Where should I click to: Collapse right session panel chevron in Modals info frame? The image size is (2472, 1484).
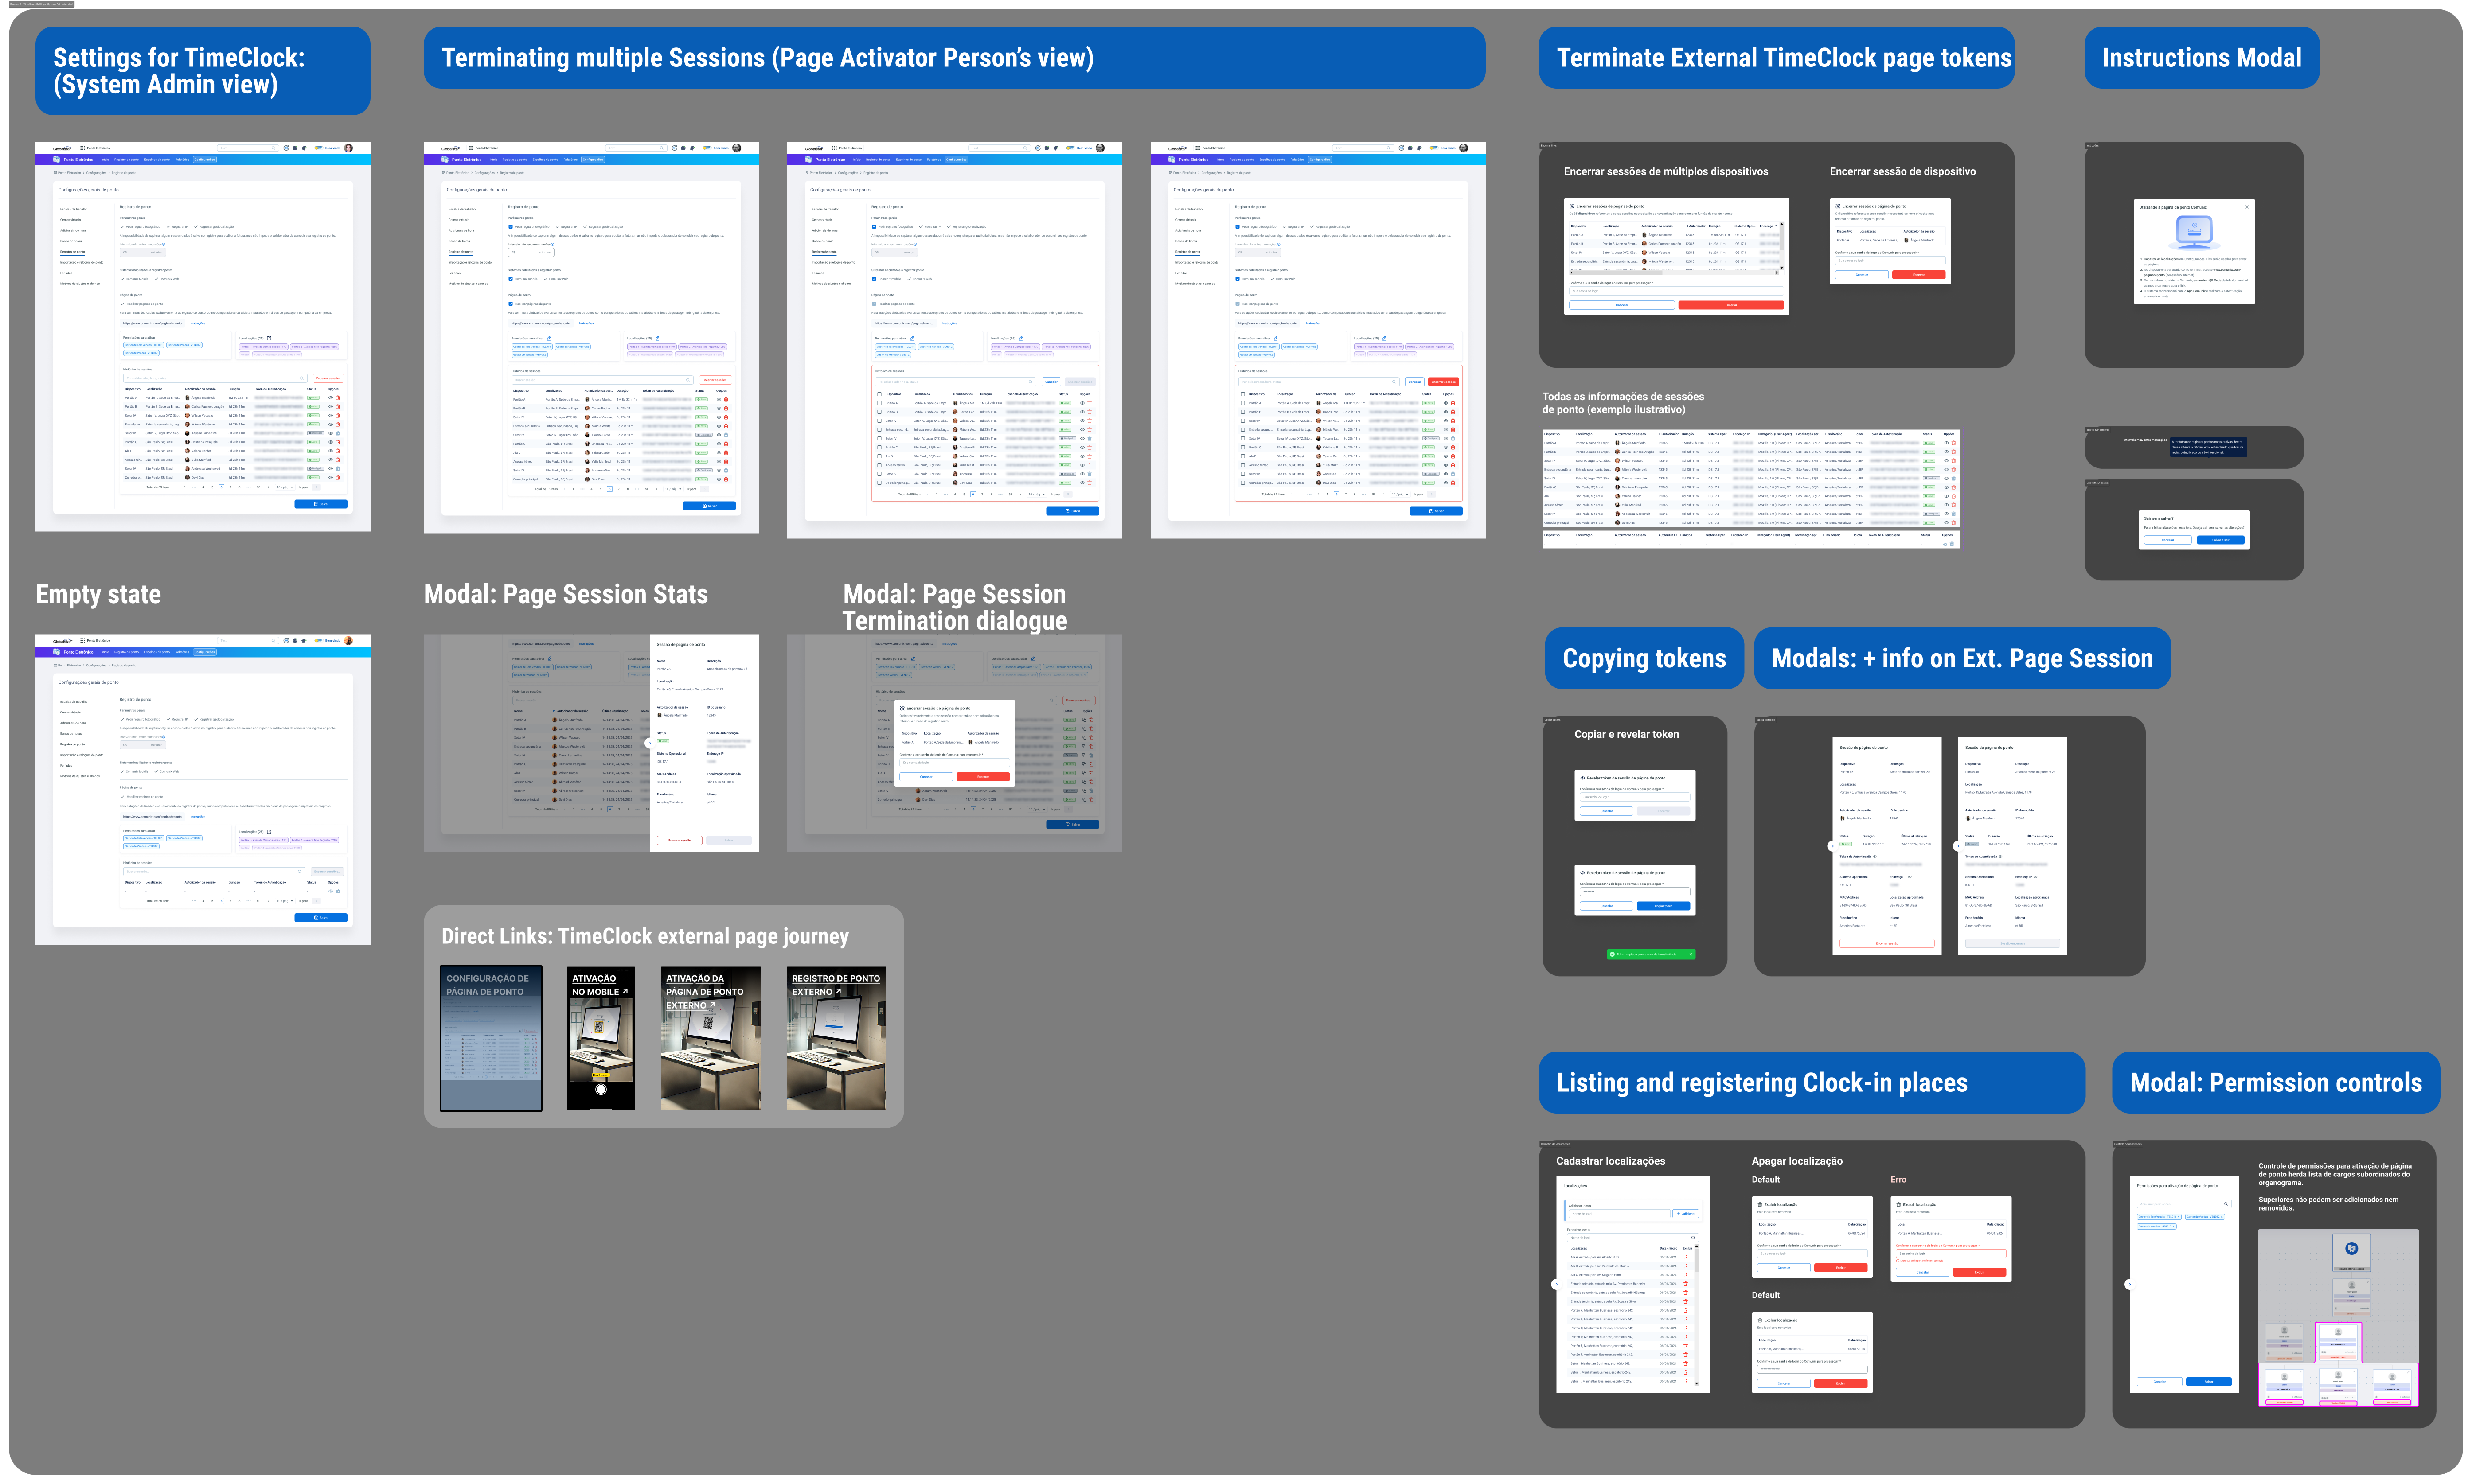click(1958, 846)
